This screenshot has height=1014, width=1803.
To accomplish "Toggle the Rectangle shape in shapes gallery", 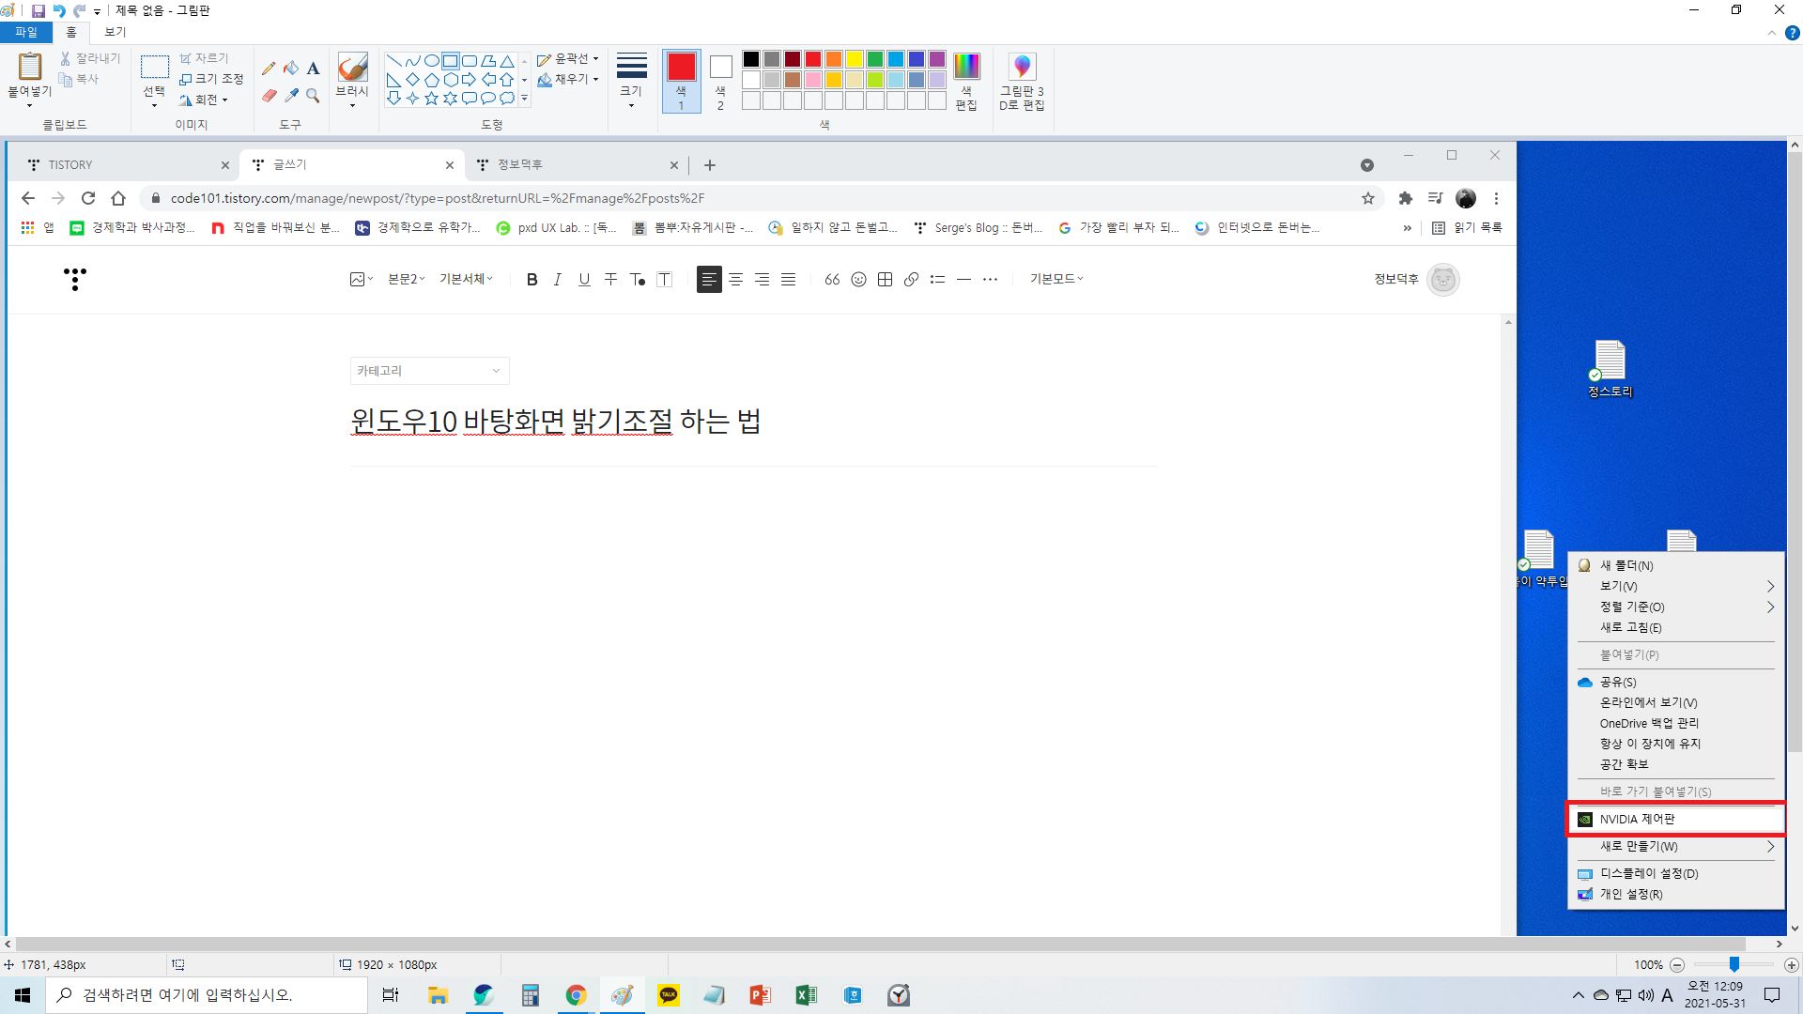I will 451,61.
